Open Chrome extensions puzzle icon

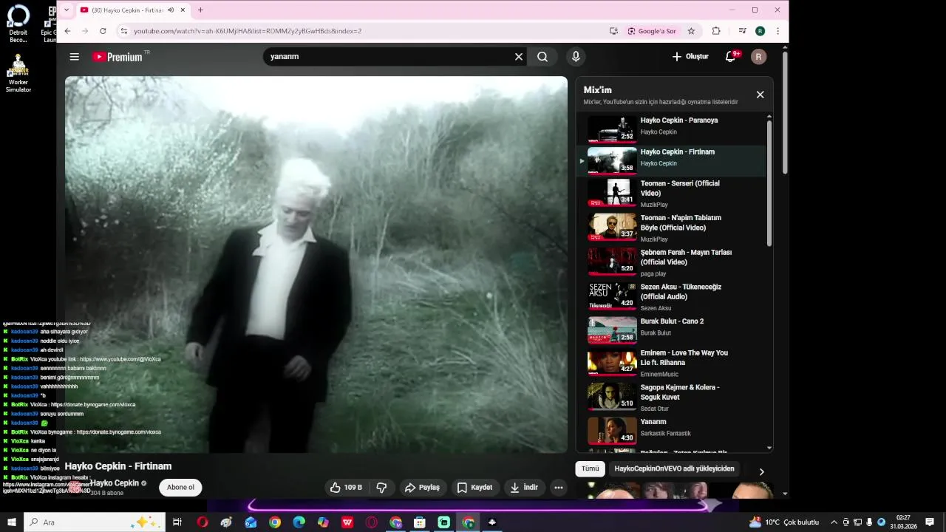pyautogui.click(x=716, y=31)
